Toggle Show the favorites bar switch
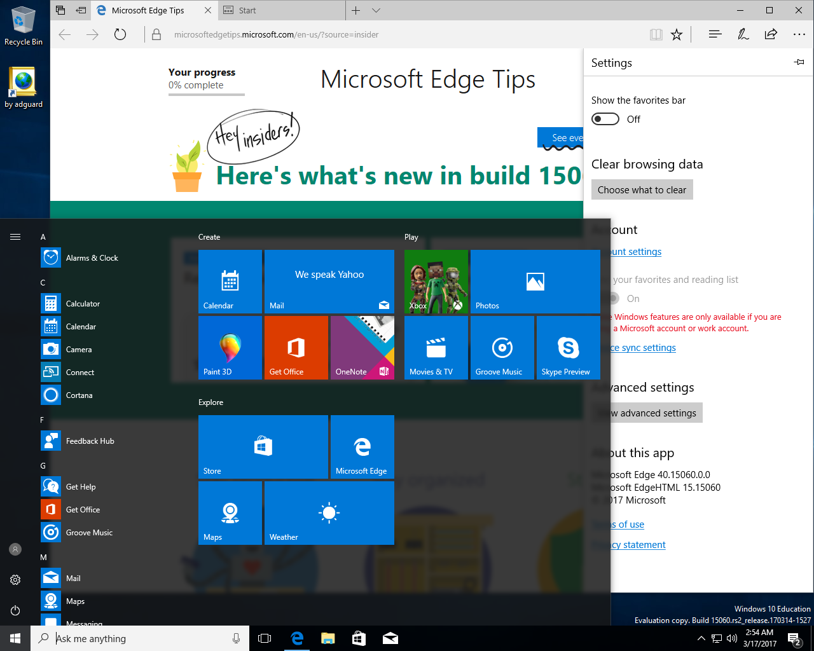814x651 pixels. pyautogui.click(x=605, y=119)
